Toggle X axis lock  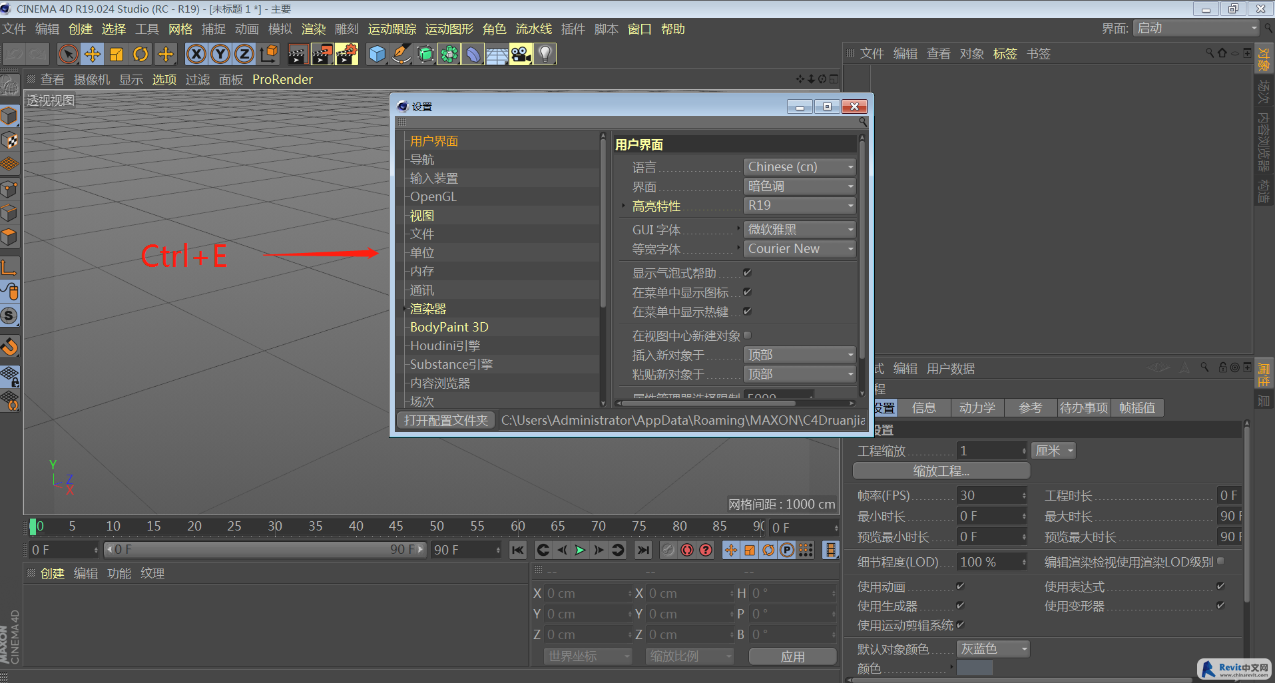[196, 54]
